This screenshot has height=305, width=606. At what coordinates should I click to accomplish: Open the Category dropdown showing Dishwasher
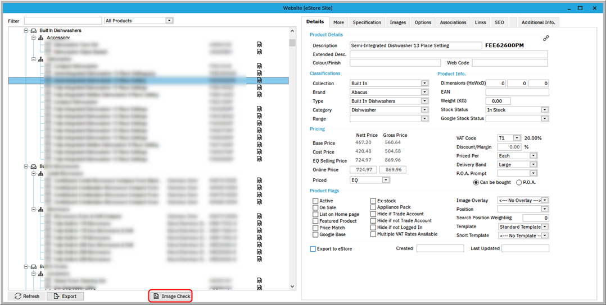(425, 110)
